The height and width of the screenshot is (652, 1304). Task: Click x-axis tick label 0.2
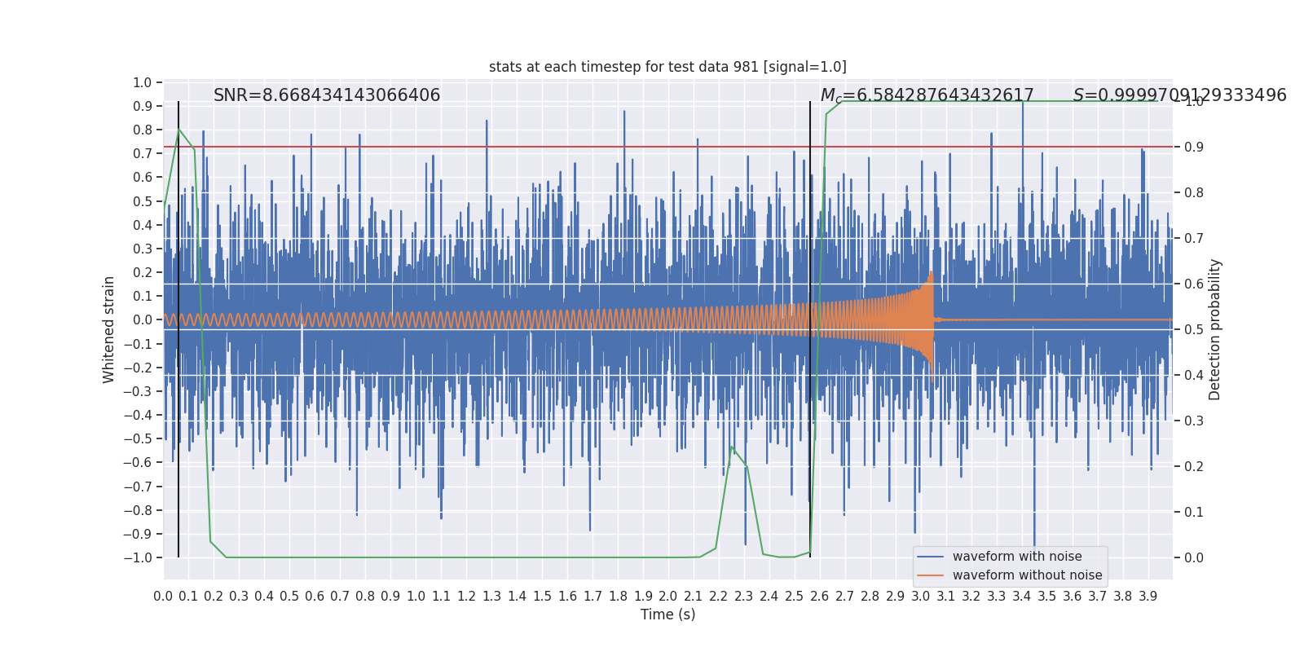coord(214,597)
